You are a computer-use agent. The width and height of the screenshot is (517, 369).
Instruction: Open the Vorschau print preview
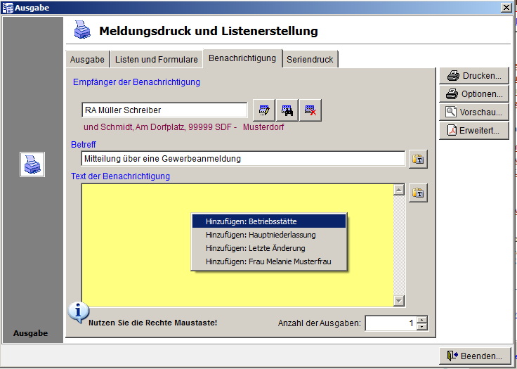(x=474, y=112)
